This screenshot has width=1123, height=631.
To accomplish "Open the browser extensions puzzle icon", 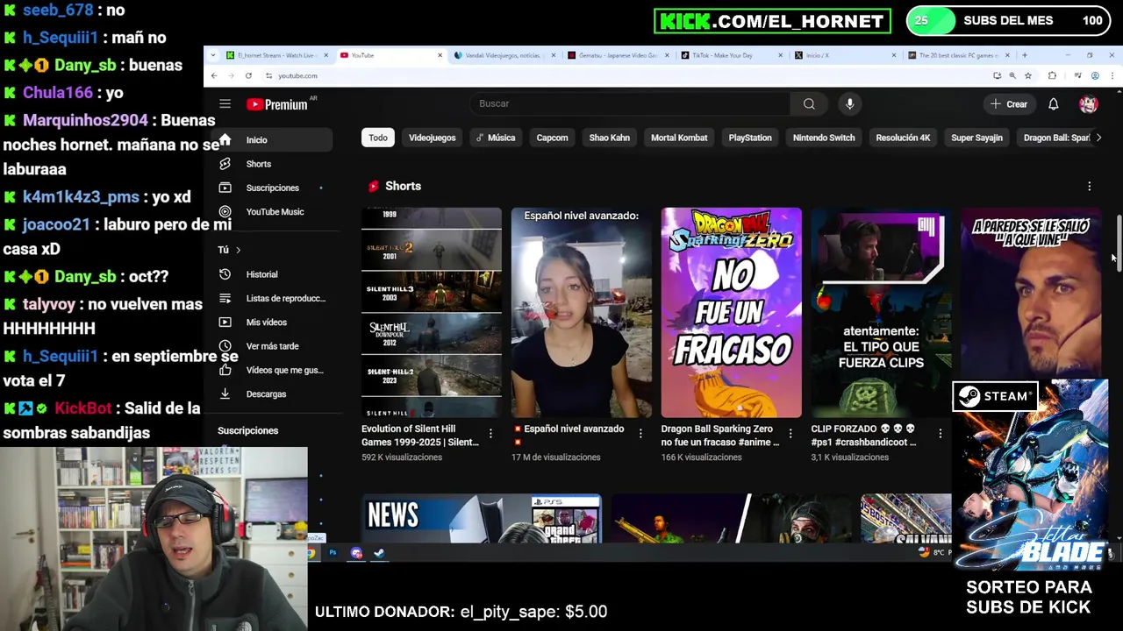I will click(1052, 76).
